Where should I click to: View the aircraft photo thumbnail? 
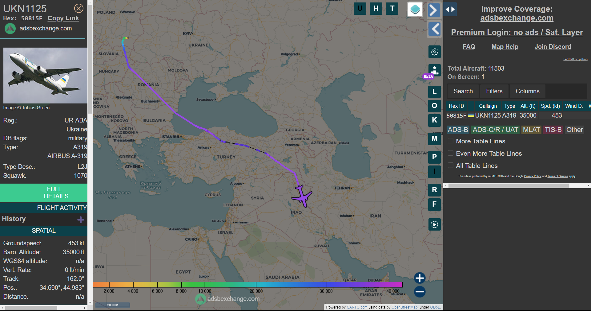pos(45,76)
